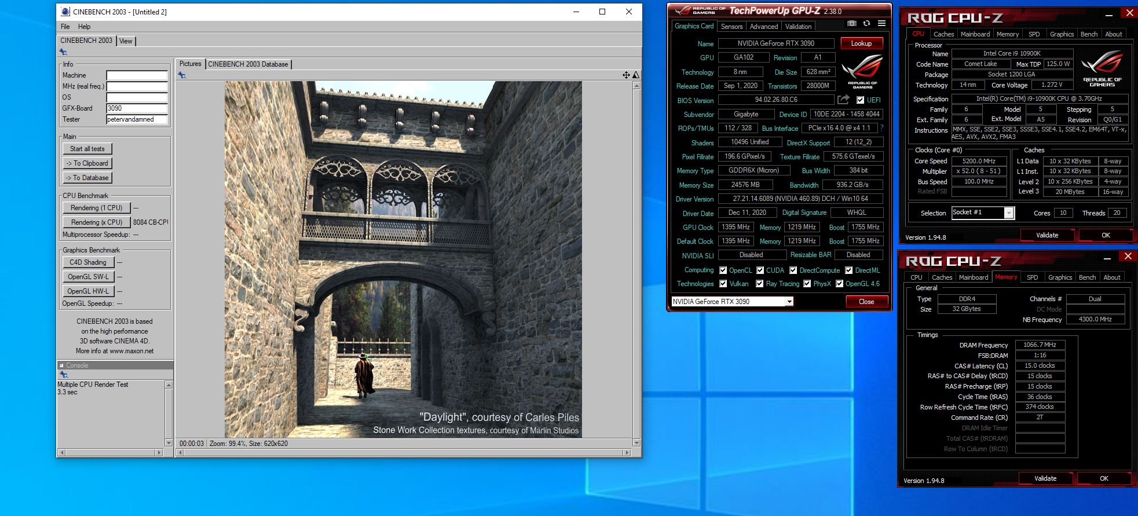This screenshot has height=516, width=1138.
Task: Open Graphics tab in lower CPU-Z window
Action: (1060, 277)
